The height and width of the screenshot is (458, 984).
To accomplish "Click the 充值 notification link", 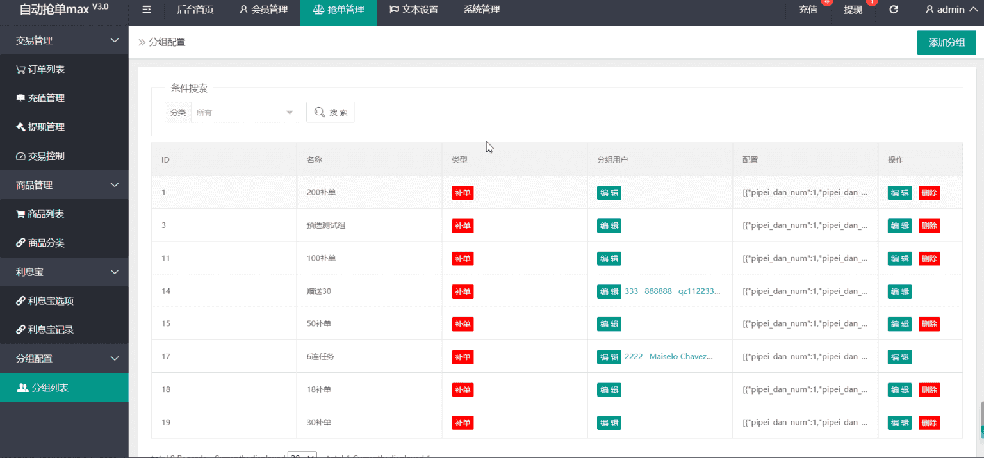I will click(x=808, y=10).
